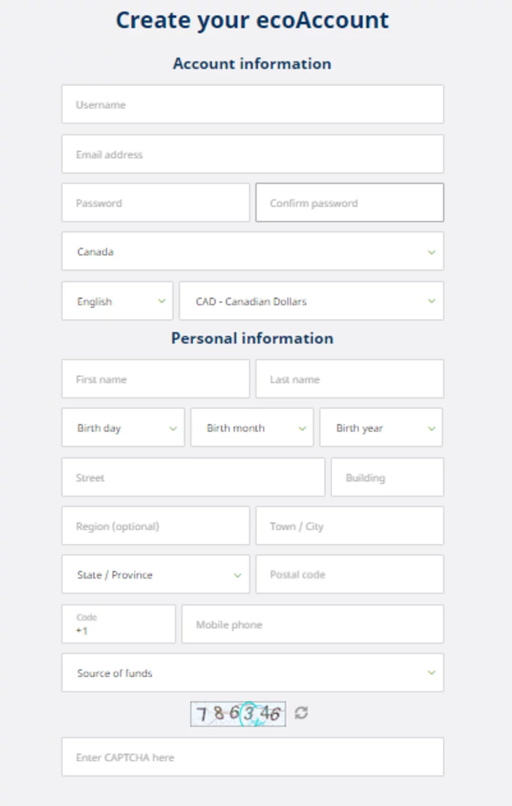This screenshot has height=806, width=512.
Task: Select the Birth day dropdown
Action: [x=123, y=428]
